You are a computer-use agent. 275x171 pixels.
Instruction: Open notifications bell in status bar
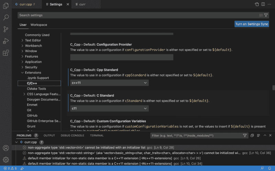pos(269,168)
